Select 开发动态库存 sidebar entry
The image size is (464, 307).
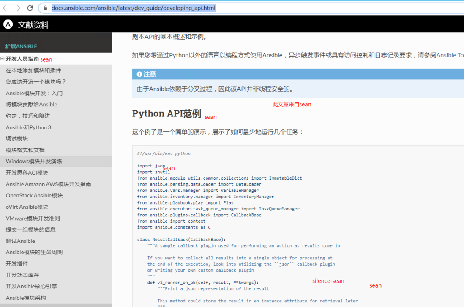[22, 275]
